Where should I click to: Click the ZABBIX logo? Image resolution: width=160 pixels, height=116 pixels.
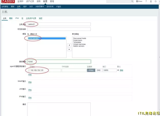8,2
